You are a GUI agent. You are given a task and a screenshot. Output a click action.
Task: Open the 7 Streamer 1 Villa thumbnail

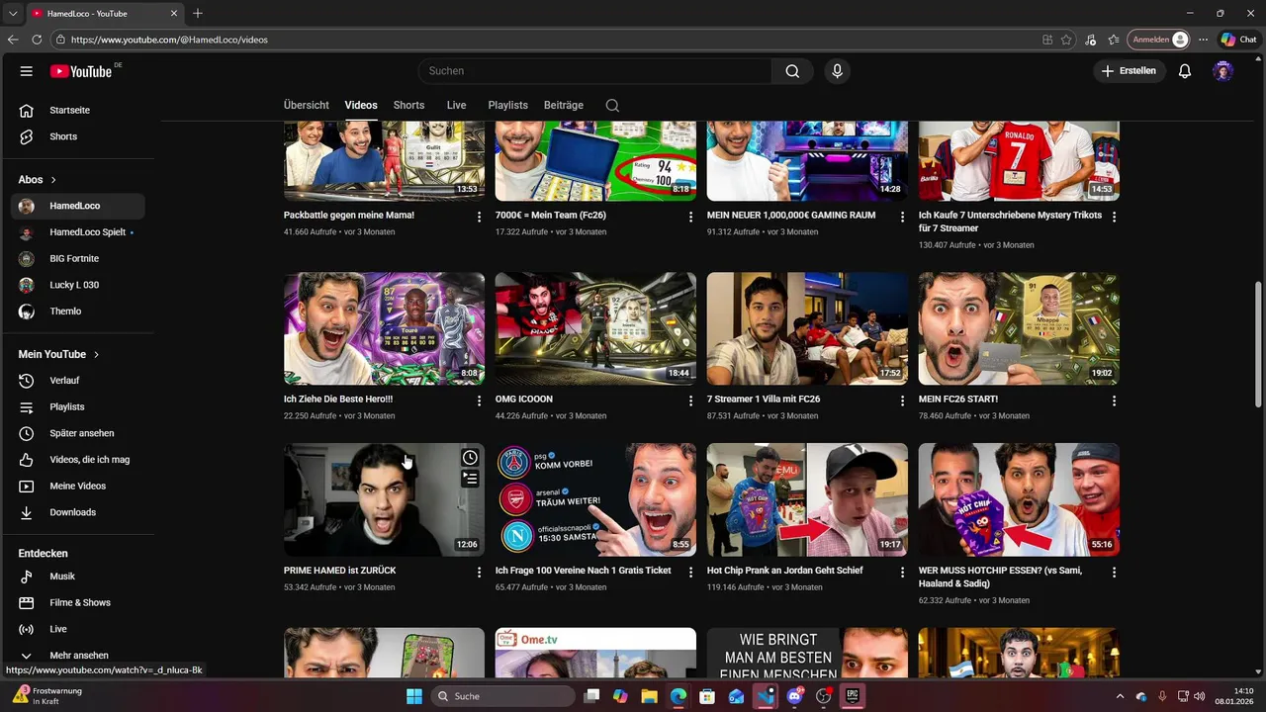[x=807, y=328]
